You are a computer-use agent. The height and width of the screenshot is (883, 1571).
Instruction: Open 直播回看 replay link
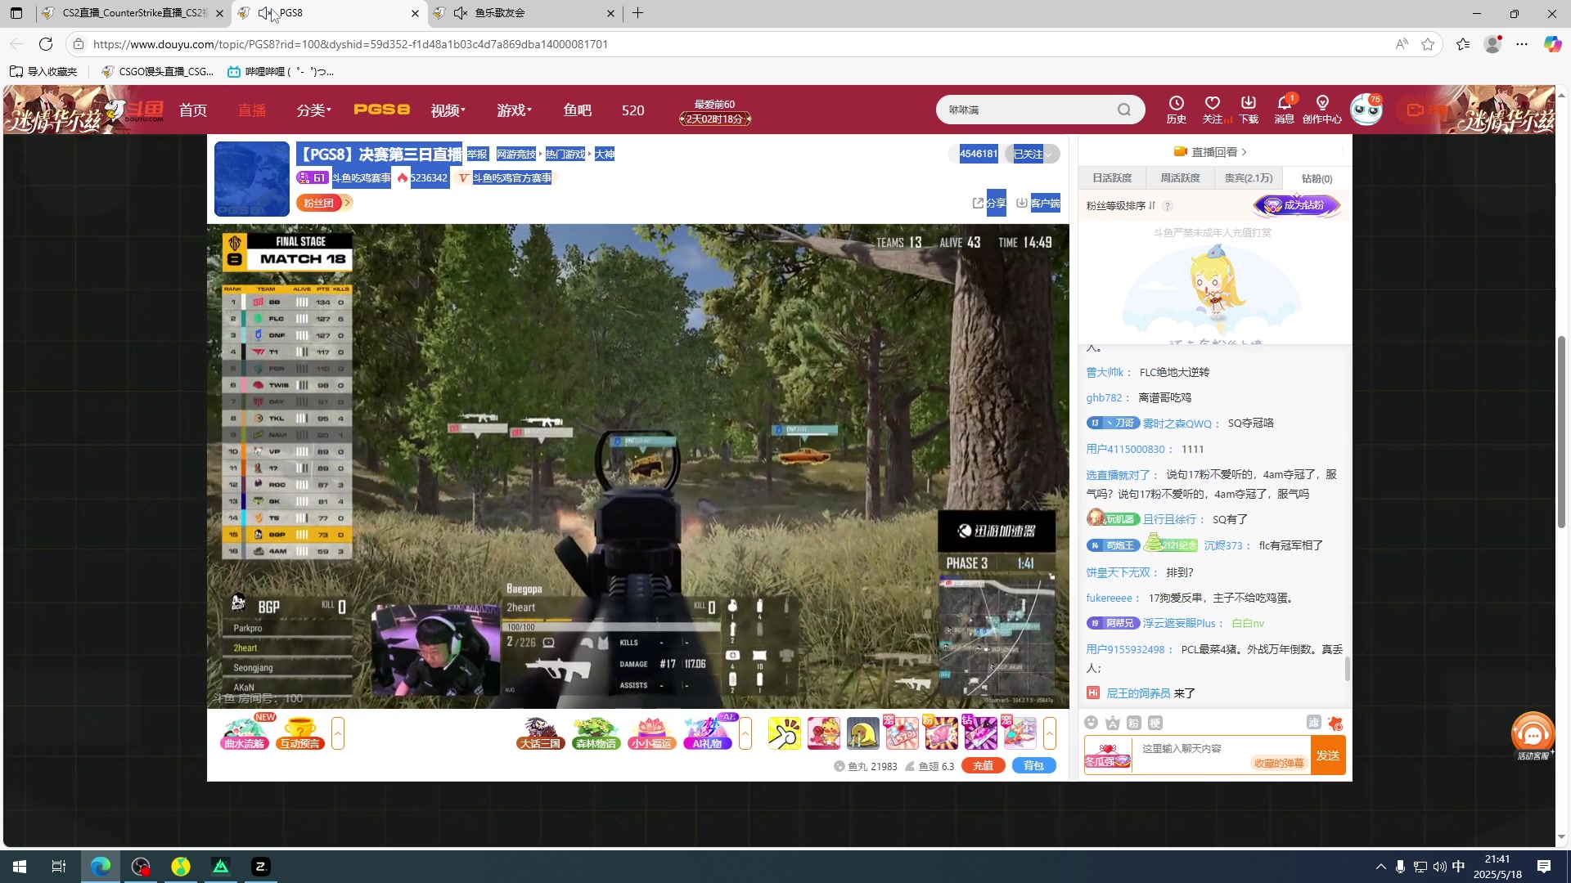(1211, 152)
